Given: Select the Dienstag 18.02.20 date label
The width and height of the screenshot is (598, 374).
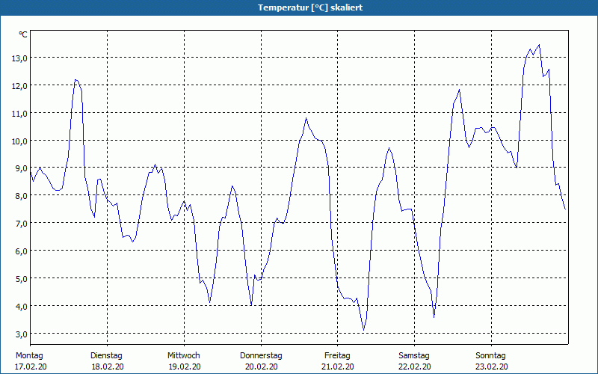Looking at the screenshot, I should pyautogui.click(x=107, y=361).
